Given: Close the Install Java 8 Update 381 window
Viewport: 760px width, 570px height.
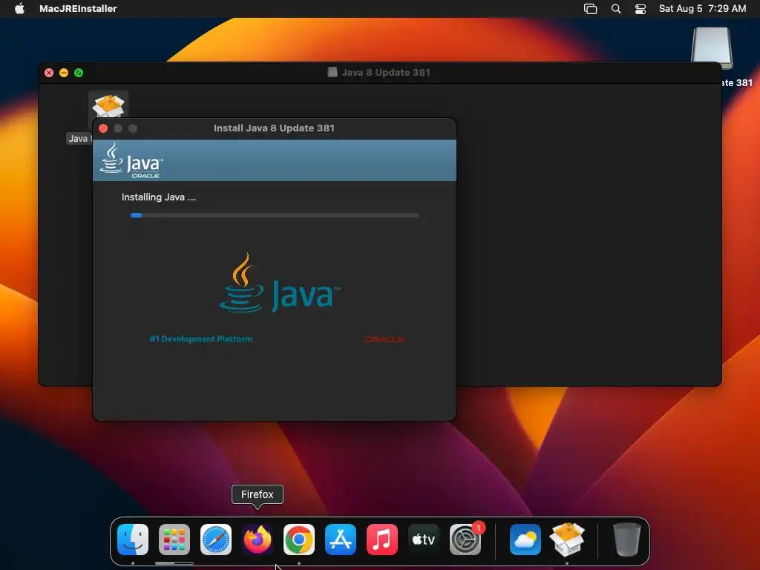Looking at the screenshot, I should point(103,128).
